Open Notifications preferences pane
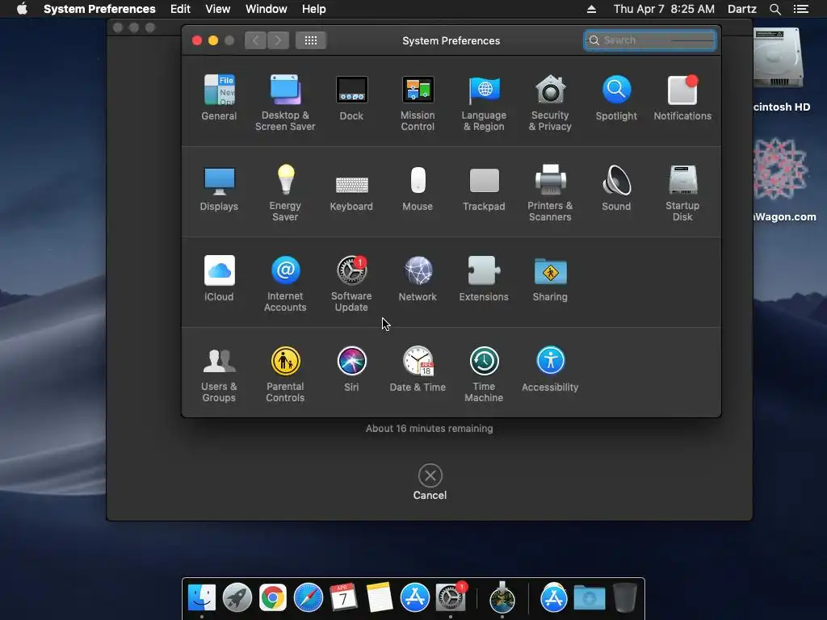827x620 pixels. pyautogui.click(x=682, y=98)
